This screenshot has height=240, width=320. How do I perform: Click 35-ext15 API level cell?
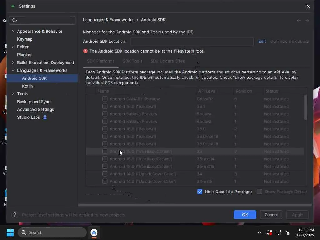tap(206, 166)
